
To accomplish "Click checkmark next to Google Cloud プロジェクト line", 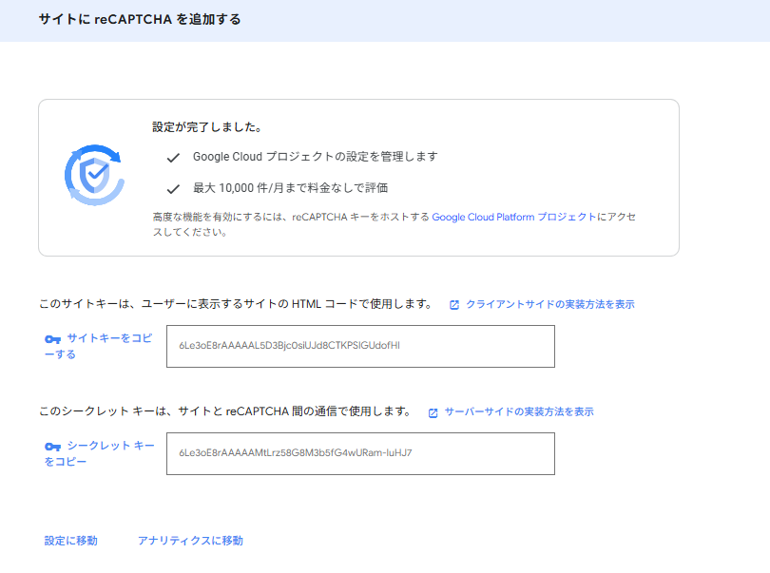I will click(x=173, y=158).
